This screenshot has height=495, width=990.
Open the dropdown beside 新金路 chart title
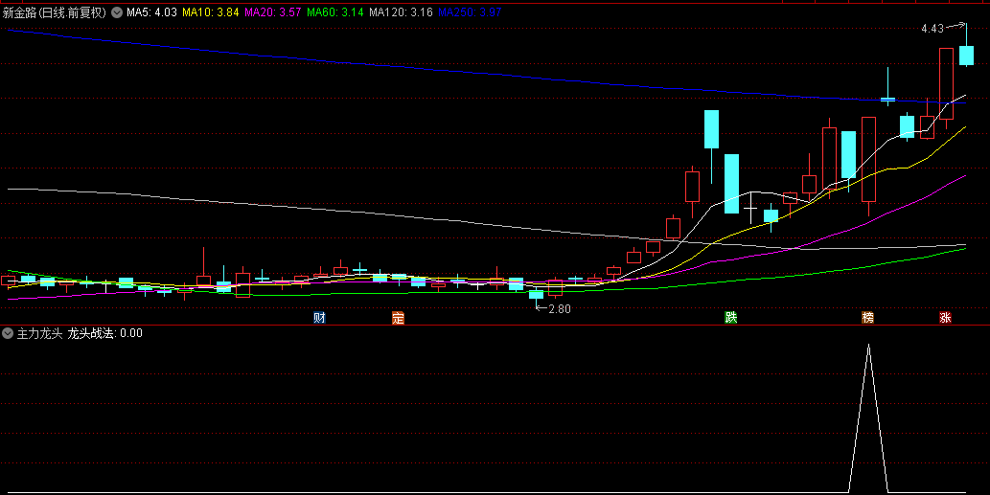point(117,12)
